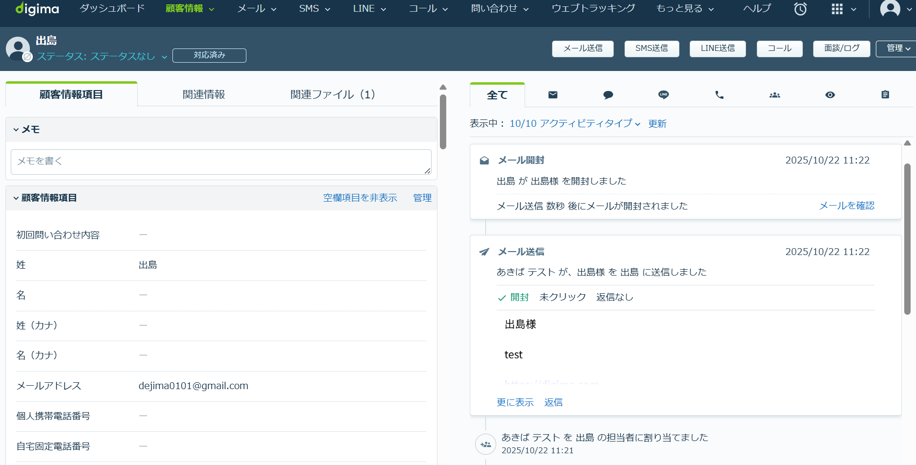Screen dimensions: 916x465
Task: Expand the もっと見る menu
Action: tap(685, 9)
